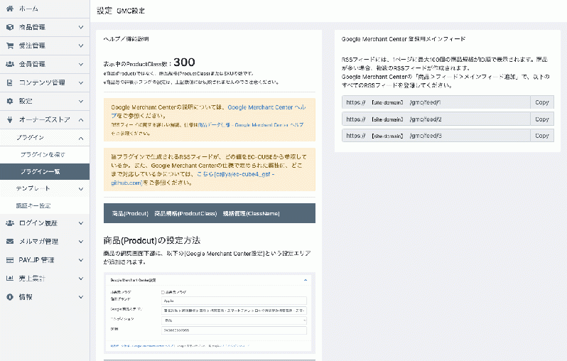Viewport: 567px width, 361px height.
Task: Expand the 売上集計 menu chevron
Action: tap(81, 279)
